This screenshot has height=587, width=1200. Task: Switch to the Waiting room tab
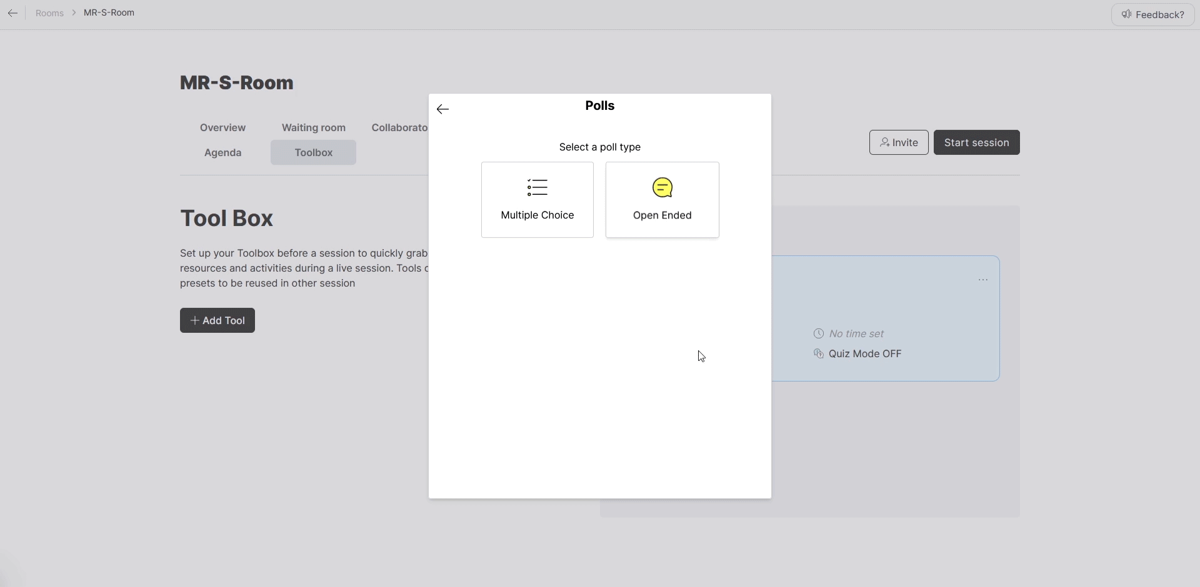[x=313, y=127]
